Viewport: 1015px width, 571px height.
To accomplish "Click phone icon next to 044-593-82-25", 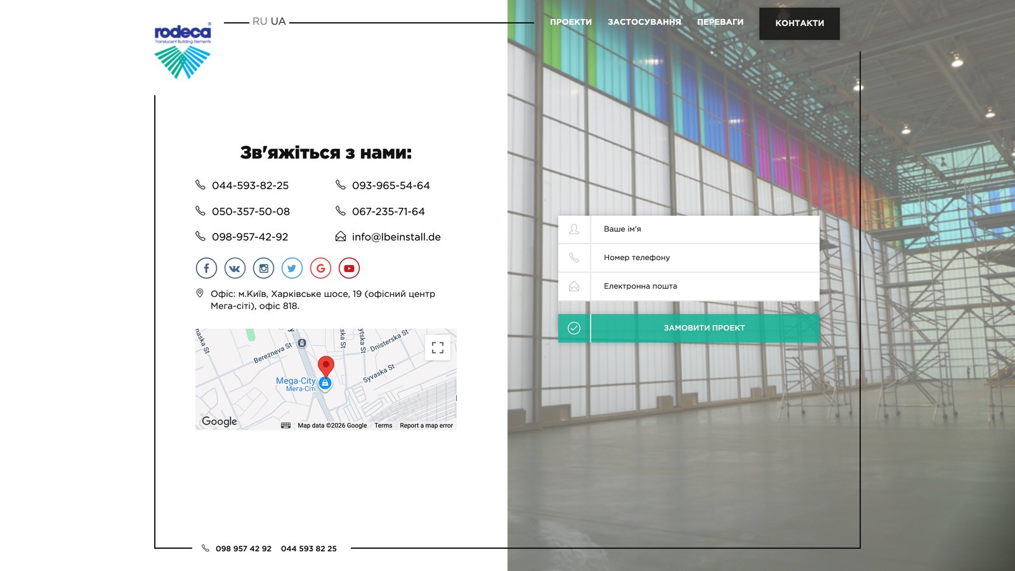I will [200, 185].
